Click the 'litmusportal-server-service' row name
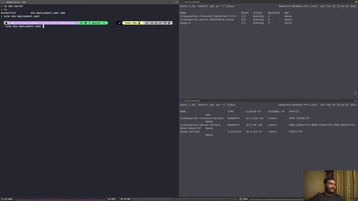 click(200, 125)
